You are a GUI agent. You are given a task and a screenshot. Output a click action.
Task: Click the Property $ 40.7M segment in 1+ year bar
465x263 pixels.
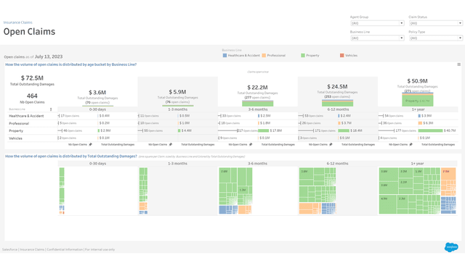click(418, 101)
